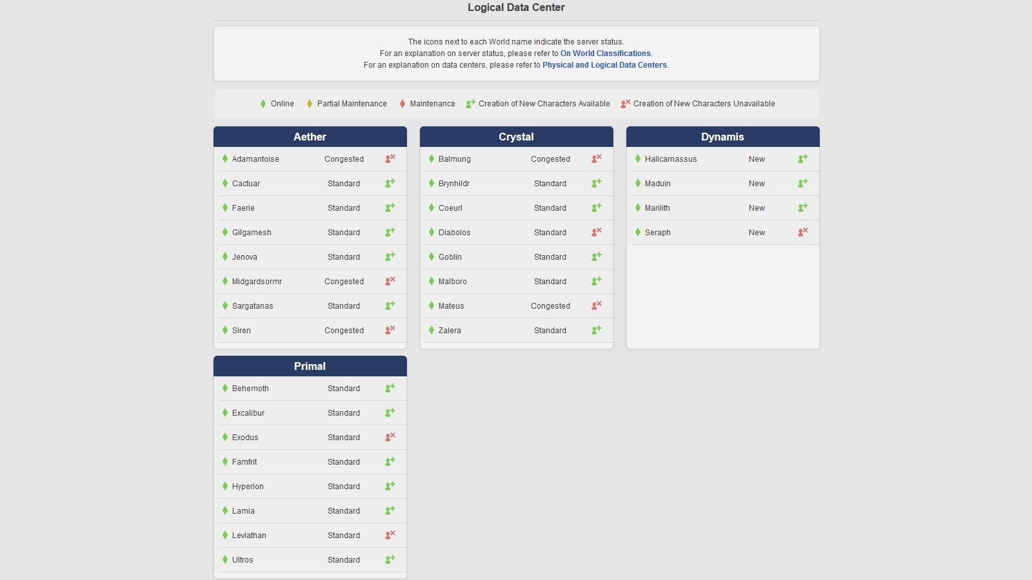Click Halicarnassus character creation available icon

click(803, 159)
